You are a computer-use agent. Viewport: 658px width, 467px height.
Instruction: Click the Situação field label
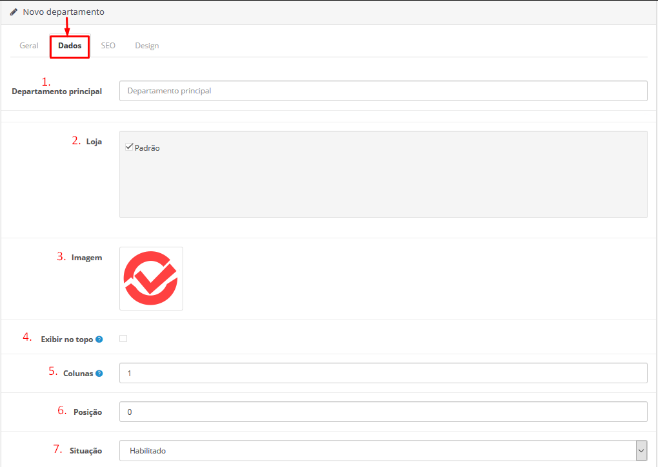(x=86, y=451)
